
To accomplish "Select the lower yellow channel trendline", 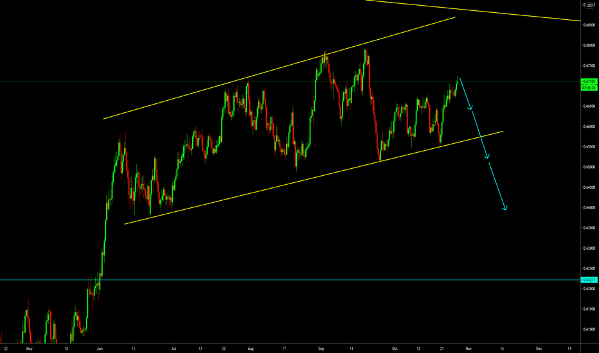I will (314, 177).
